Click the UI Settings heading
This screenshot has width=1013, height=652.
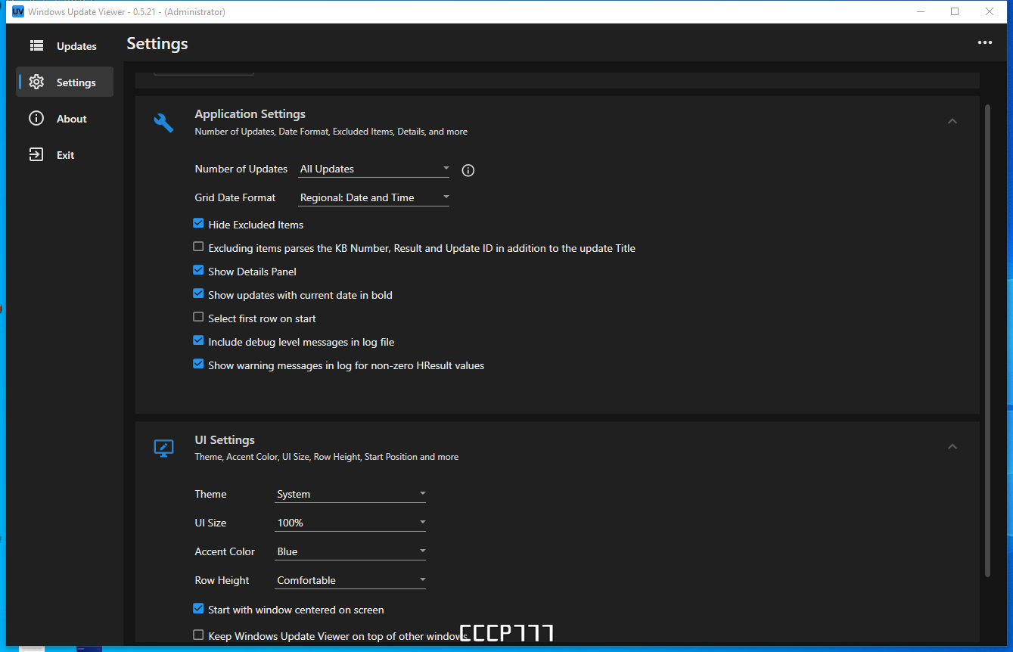coord(225,440)
